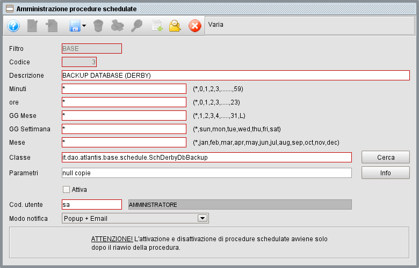The width and height of the screenshot is (419, 268).
Task: Click the greyed magnifier search icon
Action: click(137, 25)
